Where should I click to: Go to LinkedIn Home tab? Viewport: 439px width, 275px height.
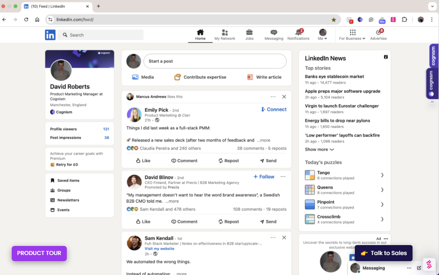(200, 35)
